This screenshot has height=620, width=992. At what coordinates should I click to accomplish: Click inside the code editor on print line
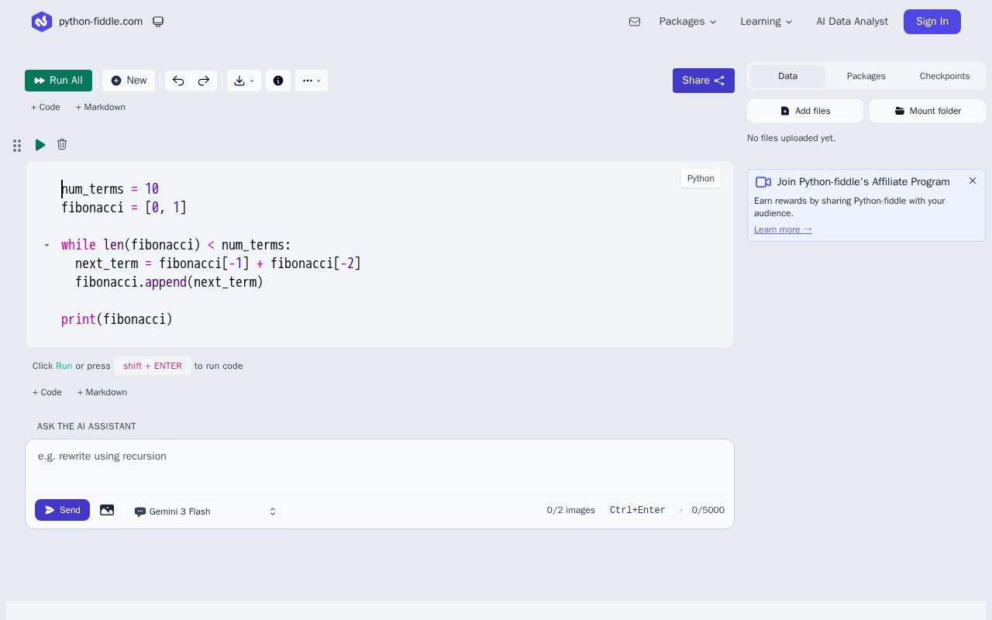pos(117,319)
